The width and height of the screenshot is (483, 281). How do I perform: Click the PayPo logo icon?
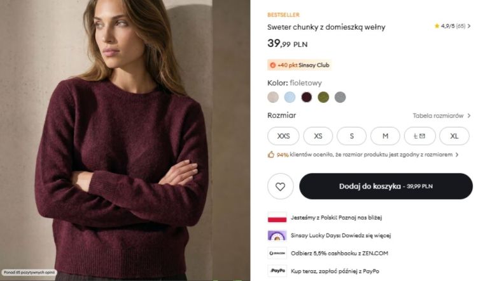pos(277,271)
